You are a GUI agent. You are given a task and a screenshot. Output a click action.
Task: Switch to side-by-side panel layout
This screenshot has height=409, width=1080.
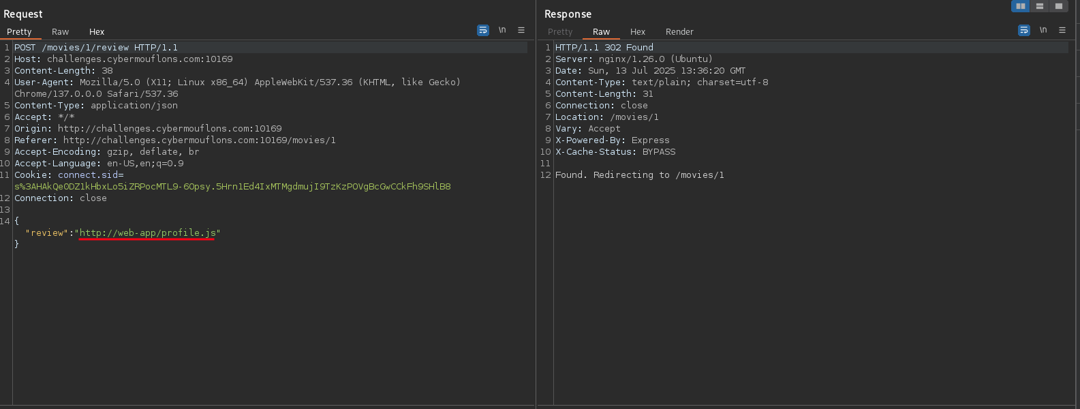[1020, 6]
